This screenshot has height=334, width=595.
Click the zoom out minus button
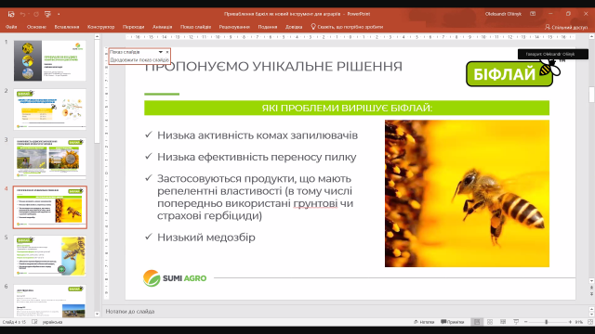[x=526, y=322]
